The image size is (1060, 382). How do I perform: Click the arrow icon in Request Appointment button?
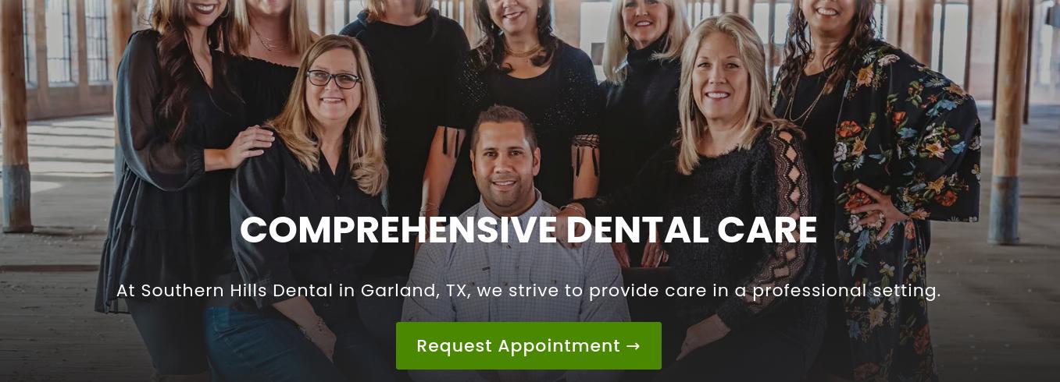[634, 345]
